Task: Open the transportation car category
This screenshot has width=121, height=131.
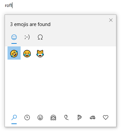Action: point(93,118)
